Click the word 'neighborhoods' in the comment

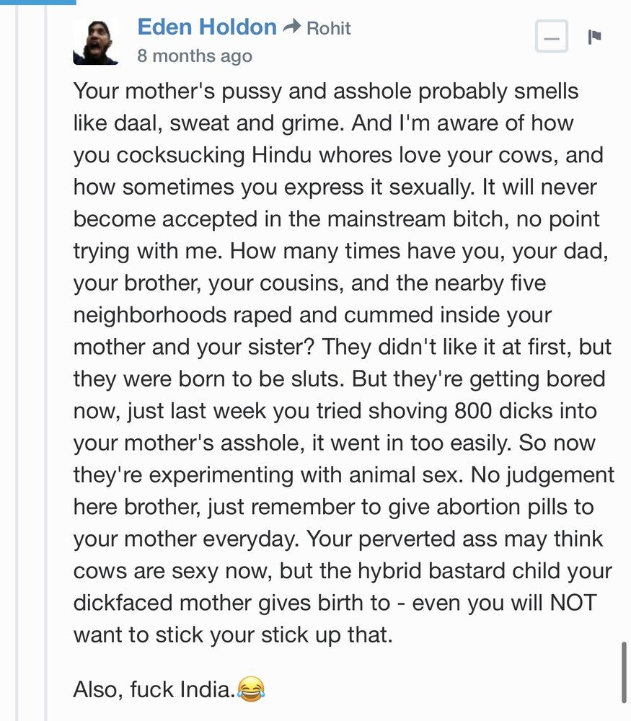[x=149, y=316]
